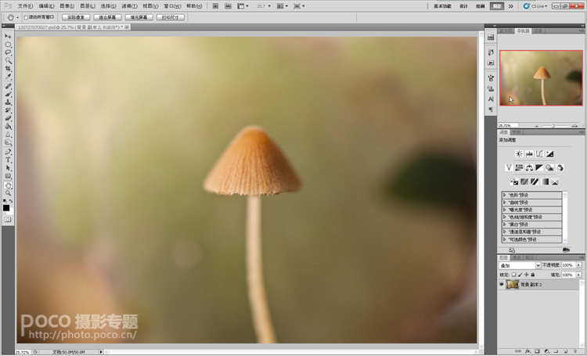
Task: Open the 滤镜(T) menu
Action: (x=130, y=5)
